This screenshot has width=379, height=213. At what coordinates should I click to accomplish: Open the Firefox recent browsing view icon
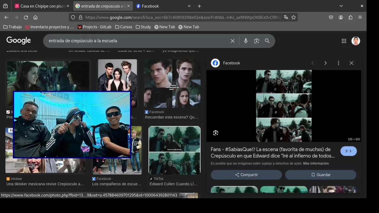pos(5,6)
